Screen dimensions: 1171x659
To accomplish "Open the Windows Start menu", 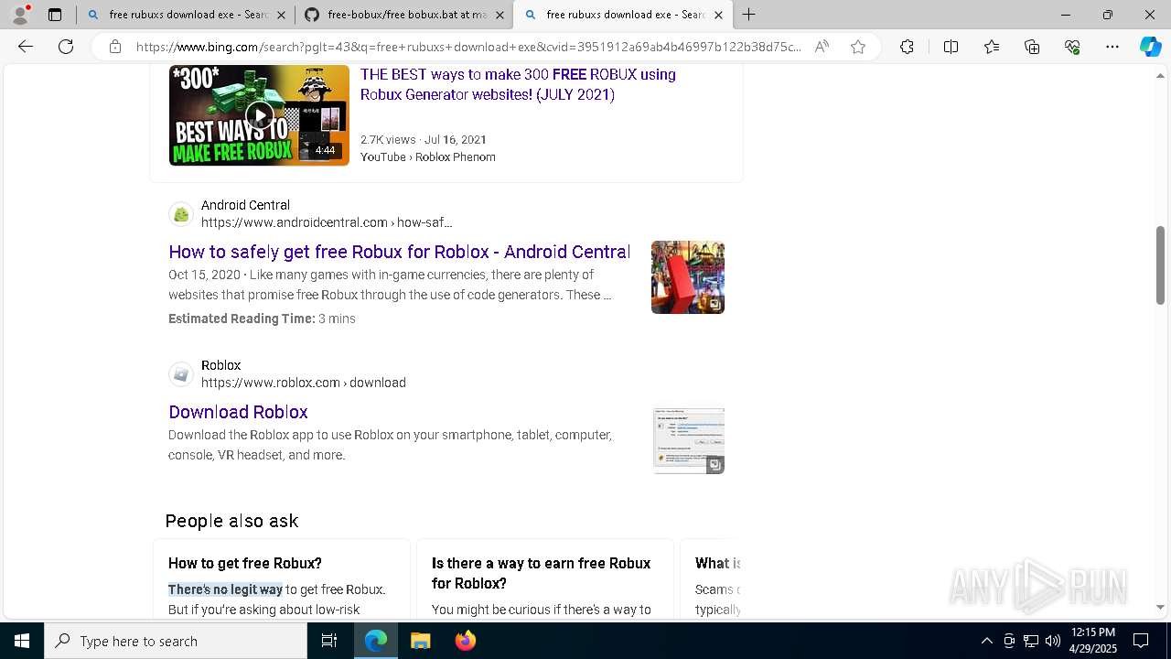I will pos(22,641).
